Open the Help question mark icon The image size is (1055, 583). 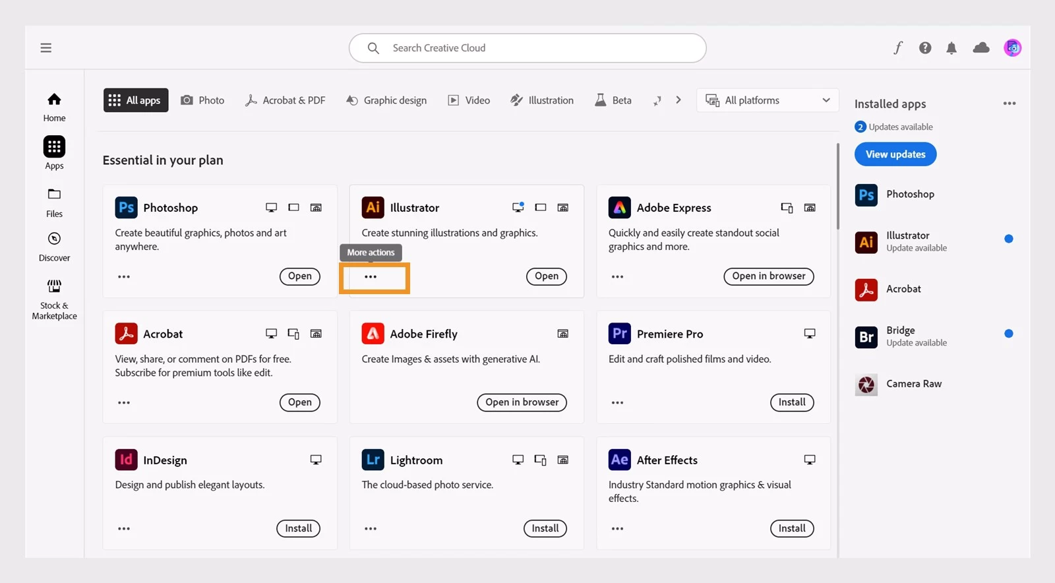coord(925,47)
